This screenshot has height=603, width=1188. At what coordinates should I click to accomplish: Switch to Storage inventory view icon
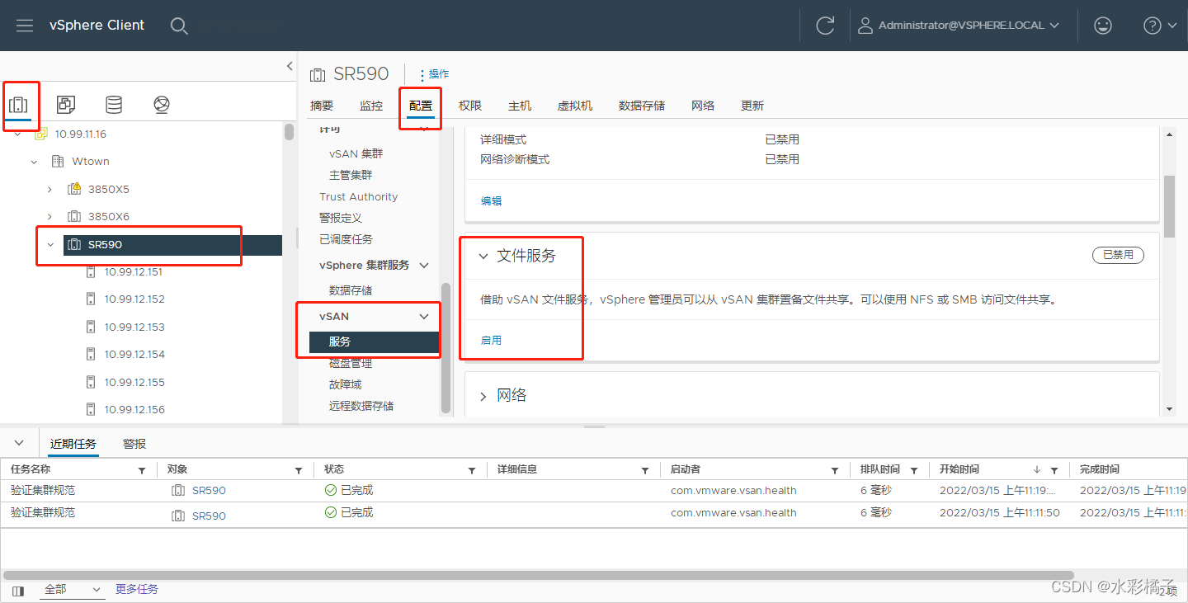click(x=114, y=105)
